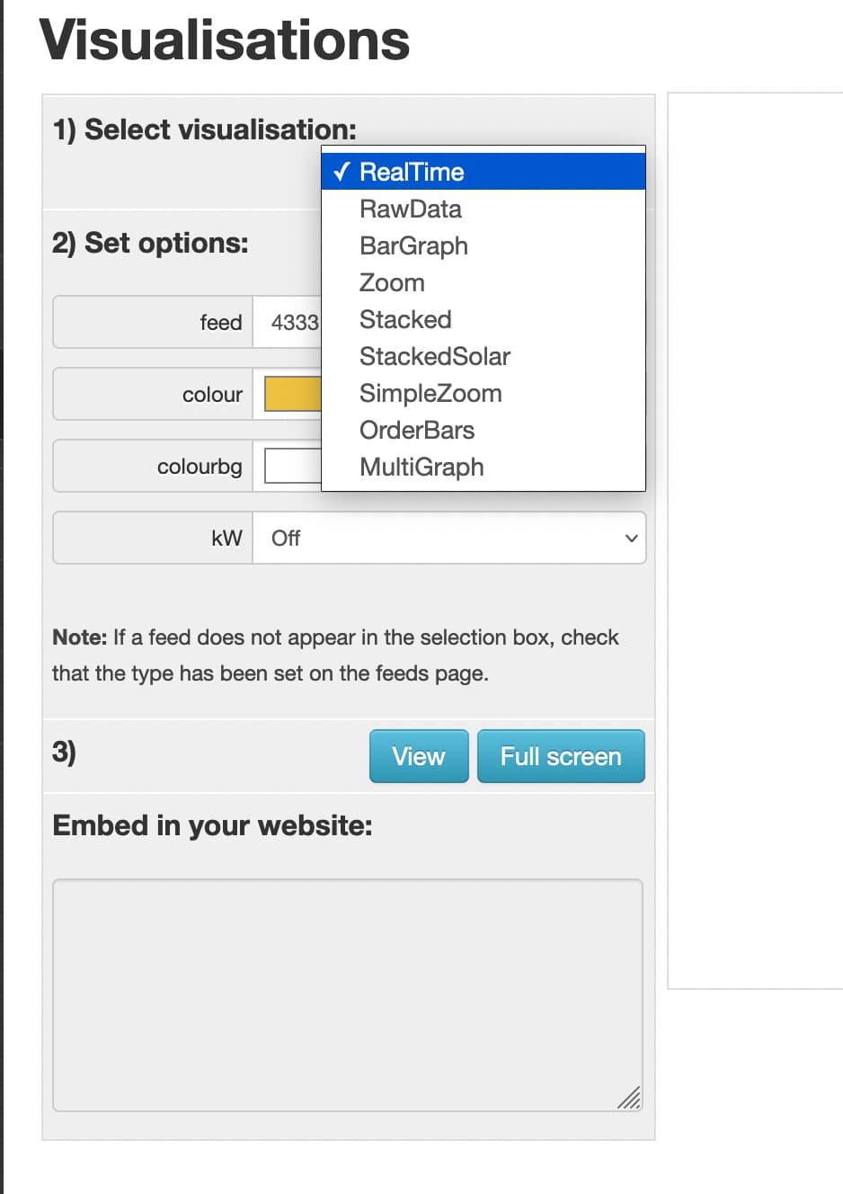This screenshot has height=1194, width=843.
Task: Select the Zoom visualisation option
Action: coord(392,282)
